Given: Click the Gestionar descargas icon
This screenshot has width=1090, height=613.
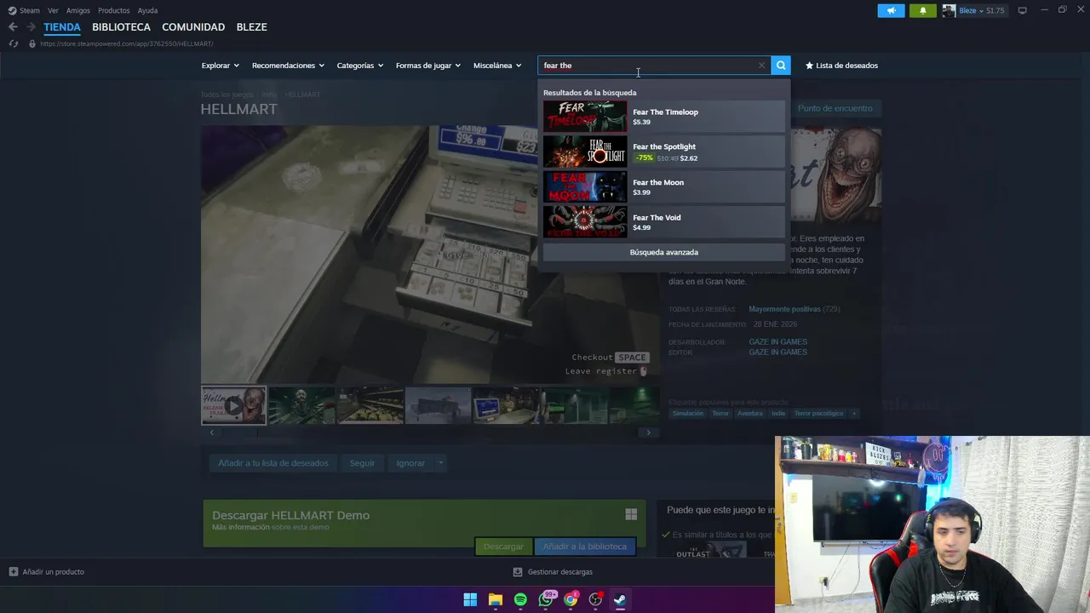Looking at the screenshot, I should coord(518,572).
